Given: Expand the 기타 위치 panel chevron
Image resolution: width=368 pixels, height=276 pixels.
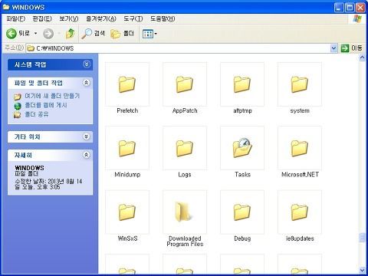Looking at the screenshot, I should (87, 136).
